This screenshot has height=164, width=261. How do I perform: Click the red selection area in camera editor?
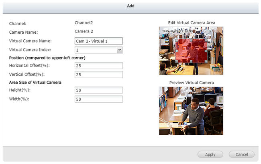tap(191, 51)
